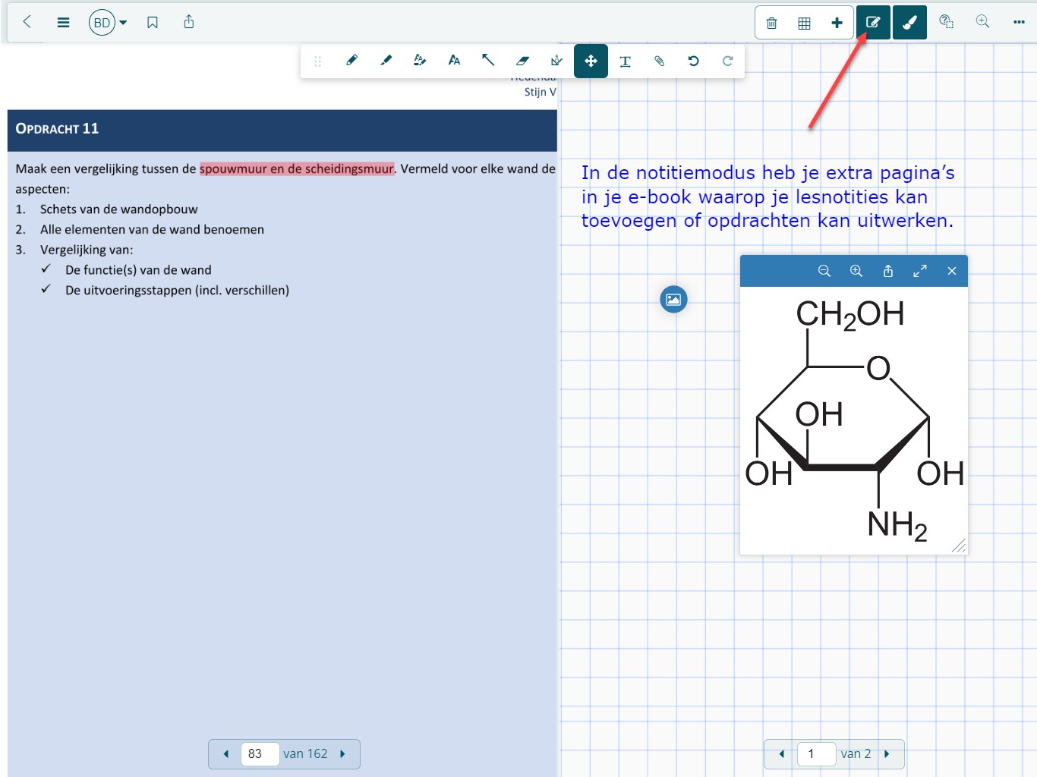Click 'De functie(s) van de wand' item

click(138, 270)
